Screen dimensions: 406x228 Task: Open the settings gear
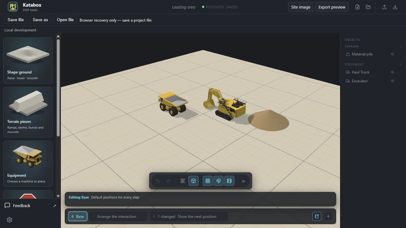[10, 220]
